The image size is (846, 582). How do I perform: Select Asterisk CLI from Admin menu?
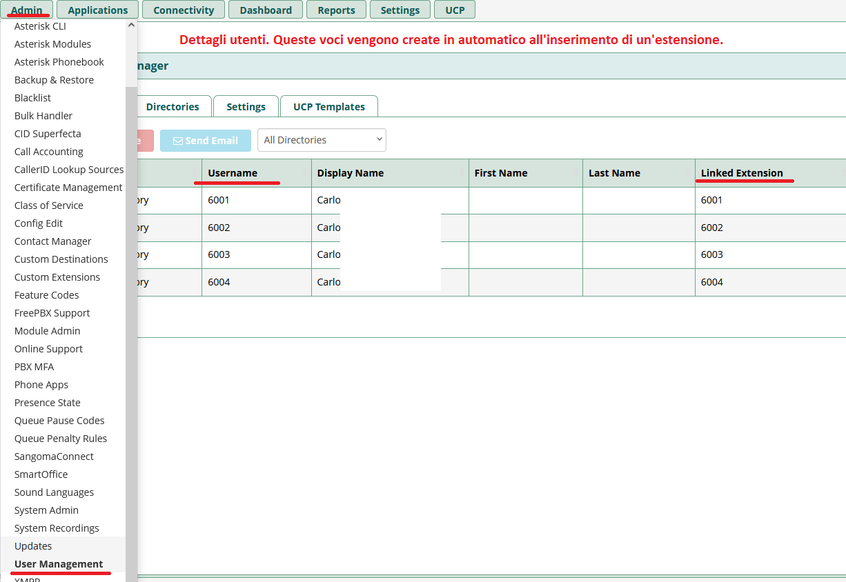coord(40,26)
